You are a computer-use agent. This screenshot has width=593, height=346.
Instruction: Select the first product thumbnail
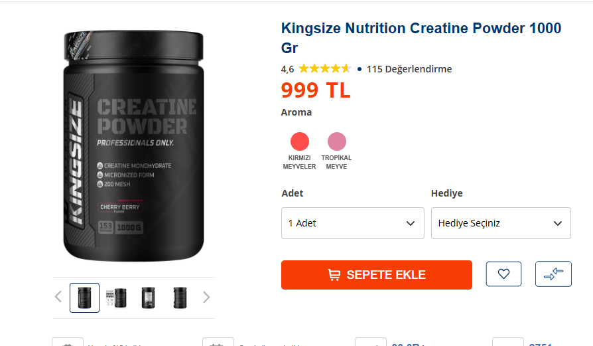[x=84, y=298]
